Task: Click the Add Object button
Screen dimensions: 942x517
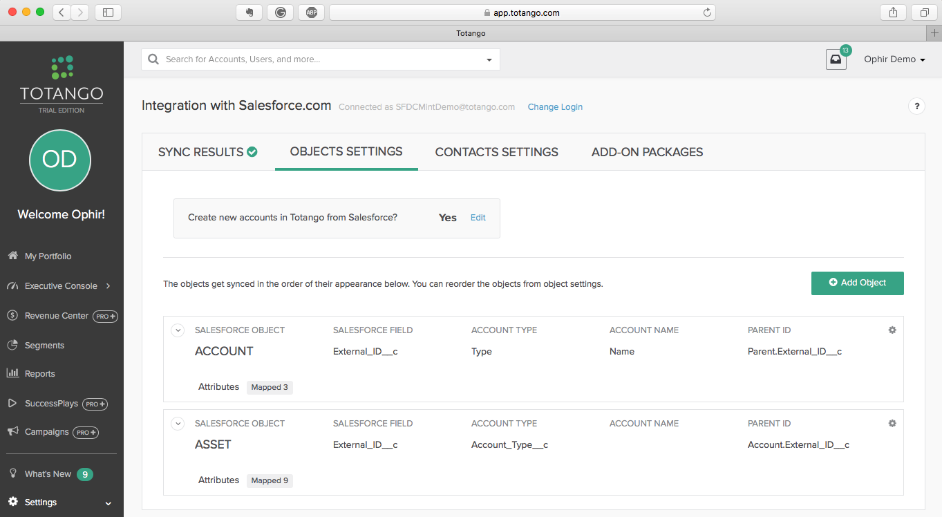Action: [858, 283]
